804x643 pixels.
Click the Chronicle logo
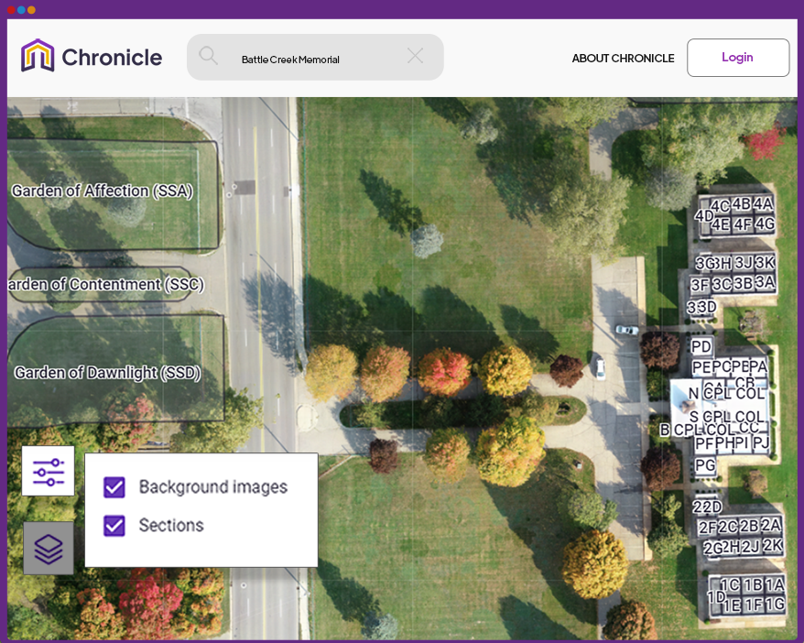click(x=89, y=57)
